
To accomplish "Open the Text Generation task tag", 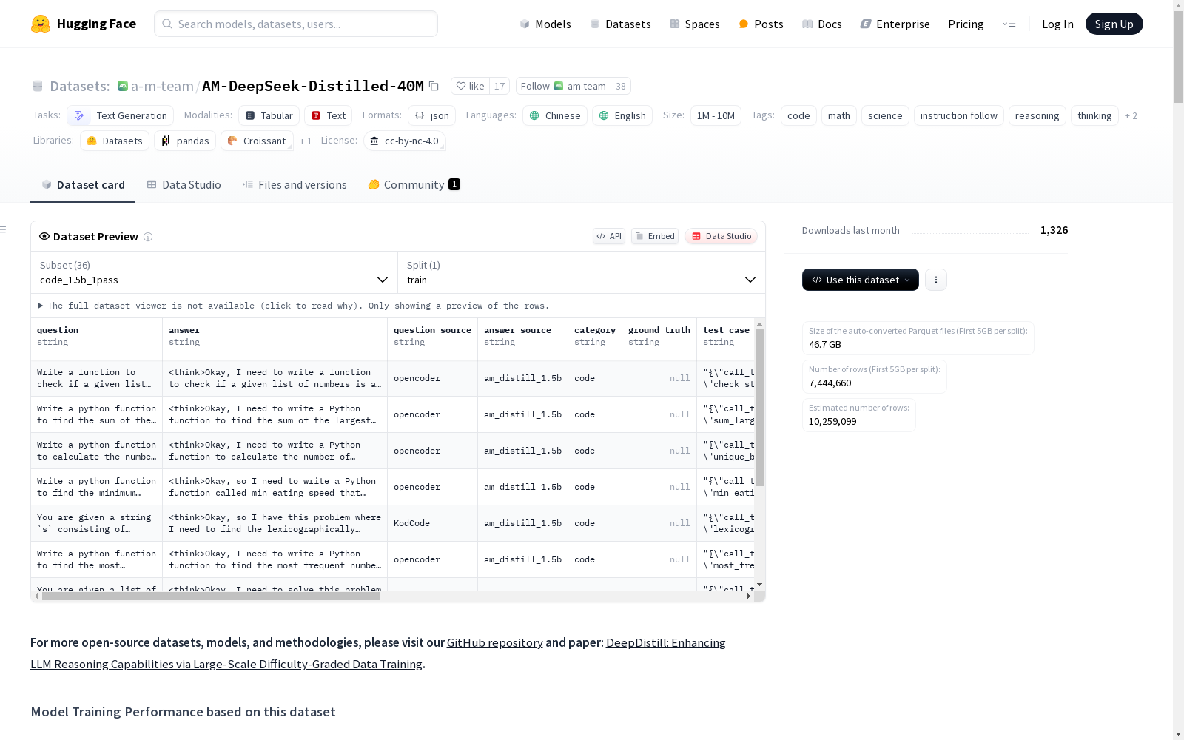I will point(121,115).
